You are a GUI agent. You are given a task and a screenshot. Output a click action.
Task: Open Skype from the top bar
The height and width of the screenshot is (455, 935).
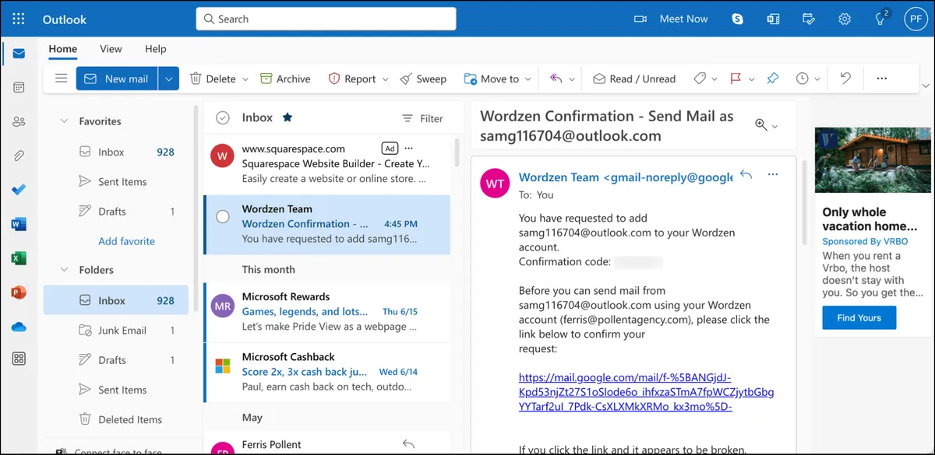pos(737,19)
